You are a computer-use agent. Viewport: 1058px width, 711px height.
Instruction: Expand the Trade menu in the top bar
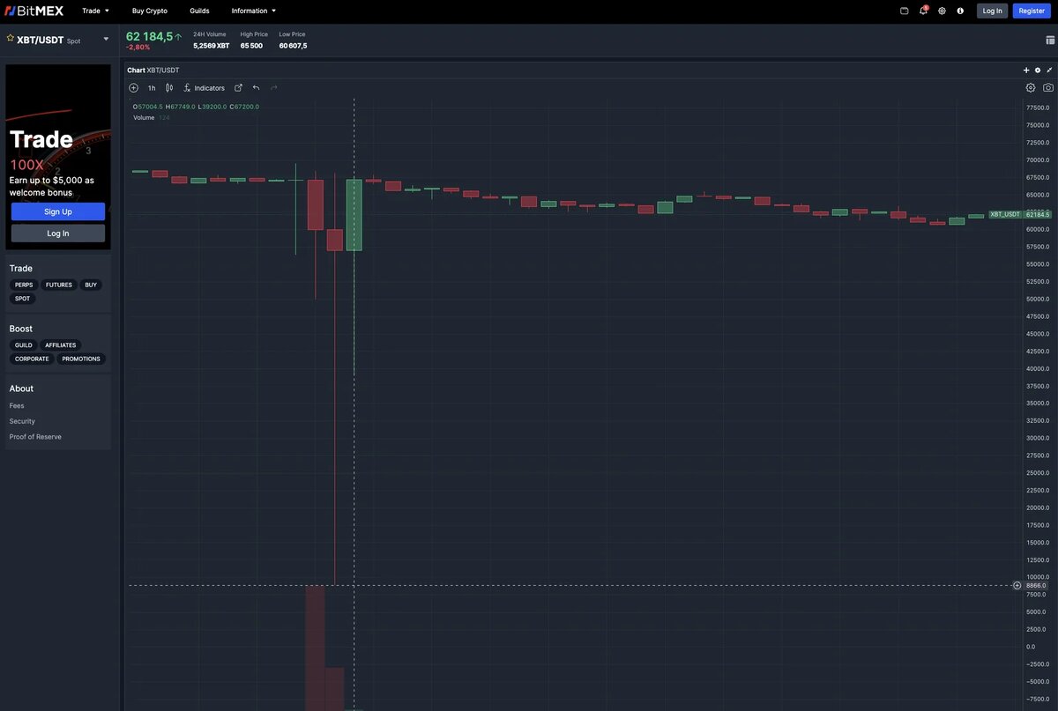[93, 11]
